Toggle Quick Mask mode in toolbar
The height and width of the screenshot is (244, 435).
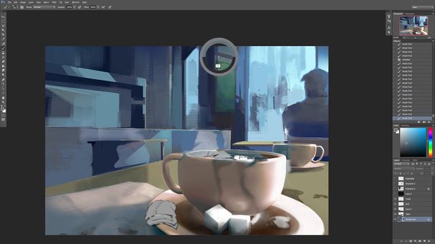pos(3,115)
